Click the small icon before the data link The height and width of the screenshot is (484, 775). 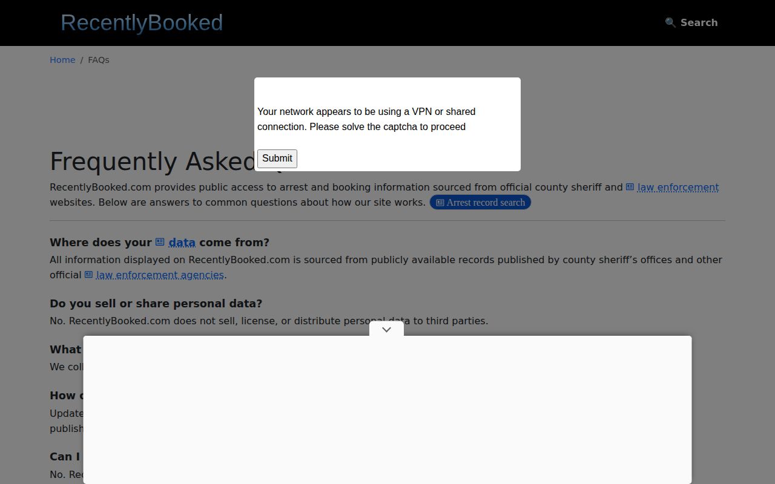160,242
